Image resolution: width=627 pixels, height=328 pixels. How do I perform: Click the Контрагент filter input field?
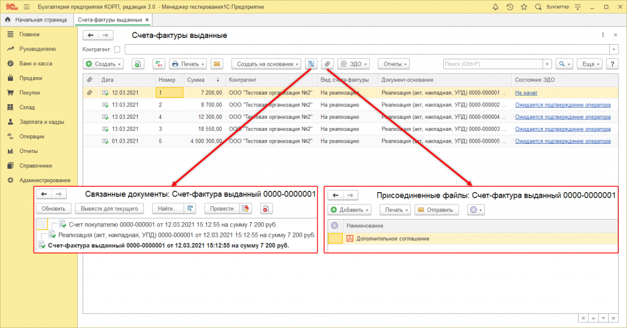[x=367, y=50]
